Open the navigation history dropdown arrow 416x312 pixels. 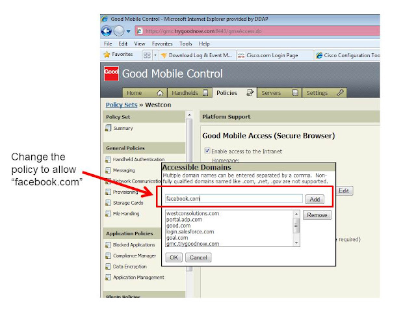[x=129, y=31]
